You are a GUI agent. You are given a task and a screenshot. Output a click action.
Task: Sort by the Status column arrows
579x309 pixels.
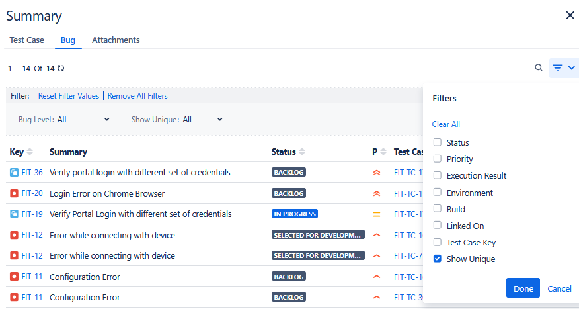pos(302,152)
